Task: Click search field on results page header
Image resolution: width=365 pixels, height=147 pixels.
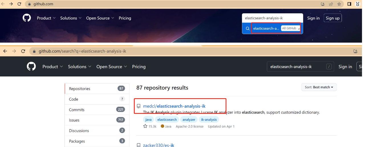Action: tap(301, 67)
